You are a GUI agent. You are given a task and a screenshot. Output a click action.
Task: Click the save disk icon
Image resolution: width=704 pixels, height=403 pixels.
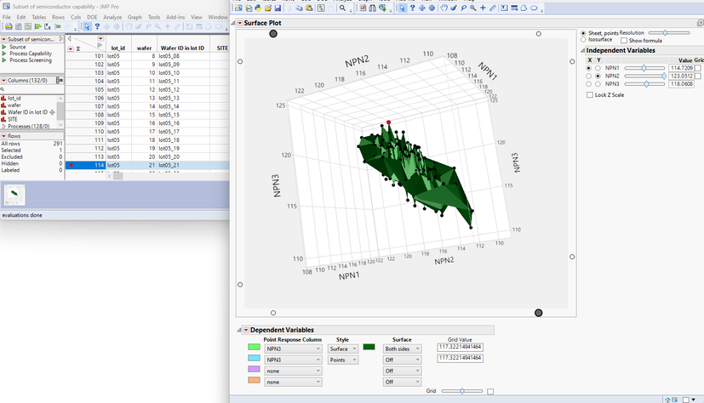tap(279, 9)
